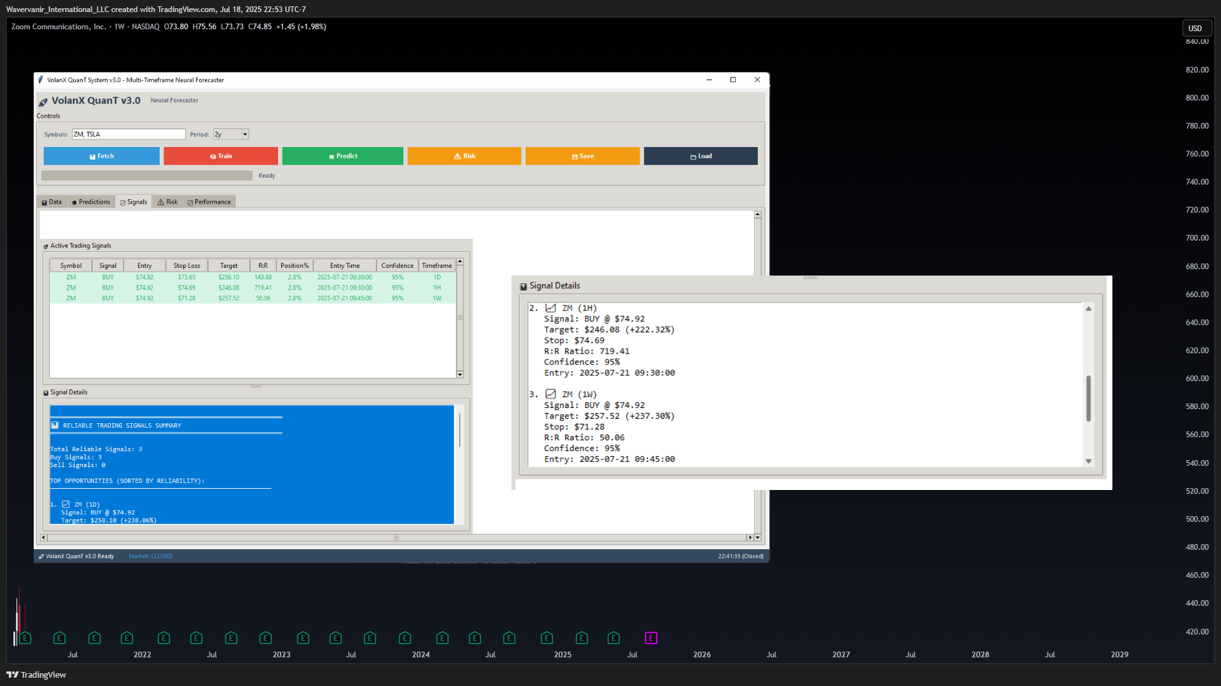Click the icon beside the large Signal Details heading
1221x686 pixels.
pos(523,286)
